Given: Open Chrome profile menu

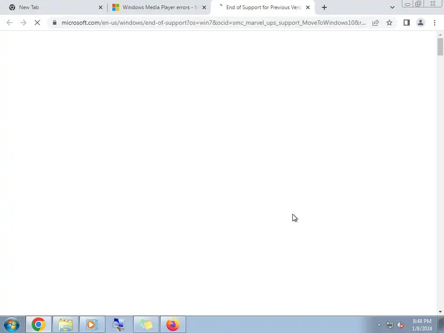Looking at the screenshot, I should click(x=421, y=23).
